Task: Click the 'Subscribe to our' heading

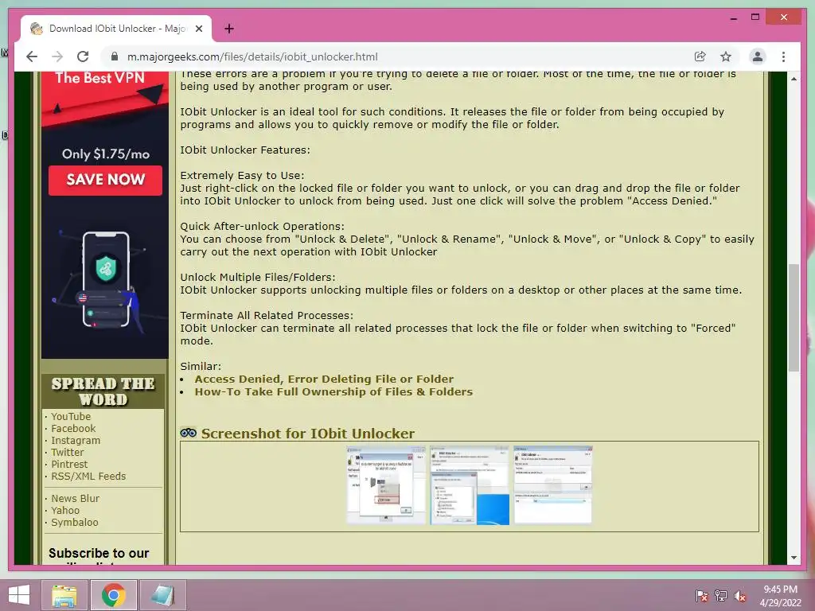Action: coord(99,554)
